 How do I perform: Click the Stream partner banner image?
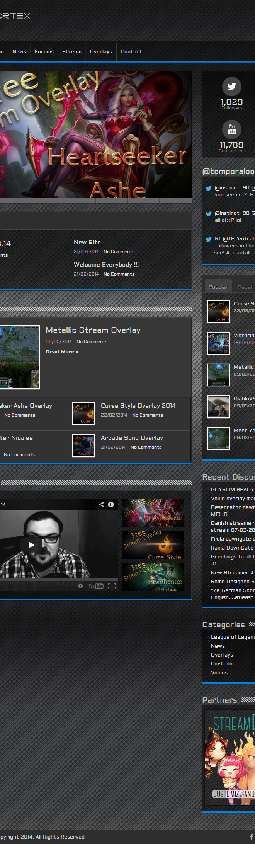230,758
